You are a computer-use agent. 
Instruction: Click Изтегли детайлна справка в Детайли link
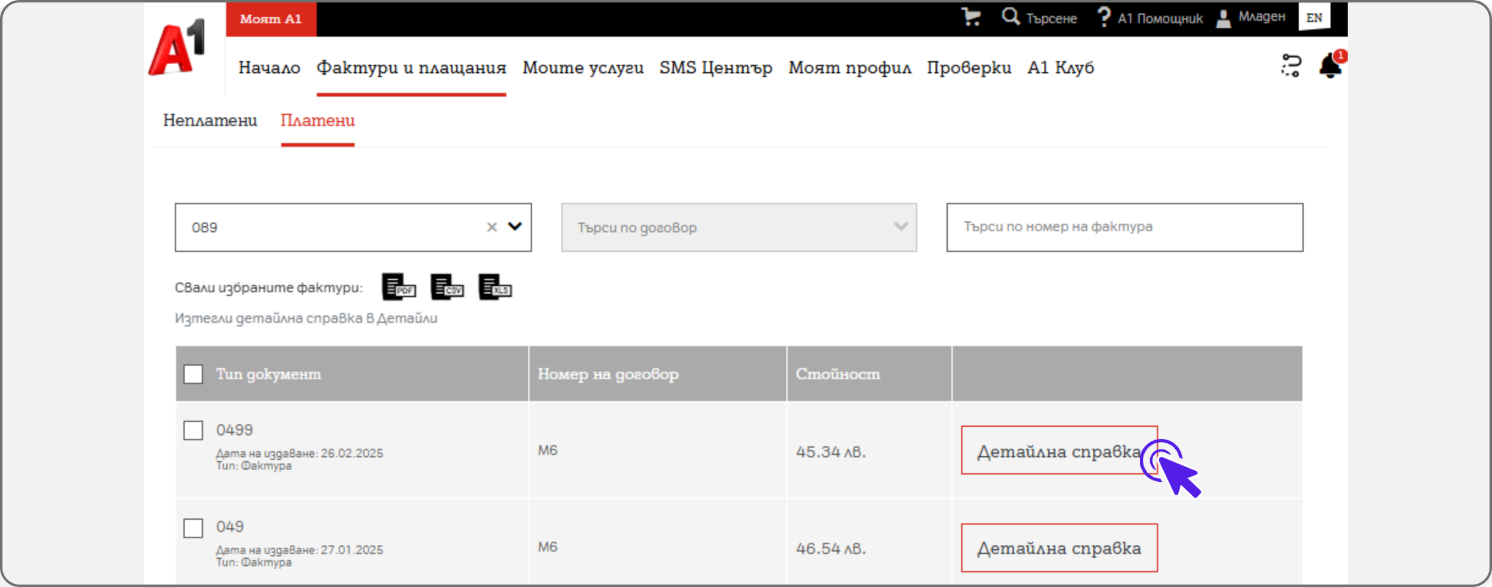[x=306, y=319]
